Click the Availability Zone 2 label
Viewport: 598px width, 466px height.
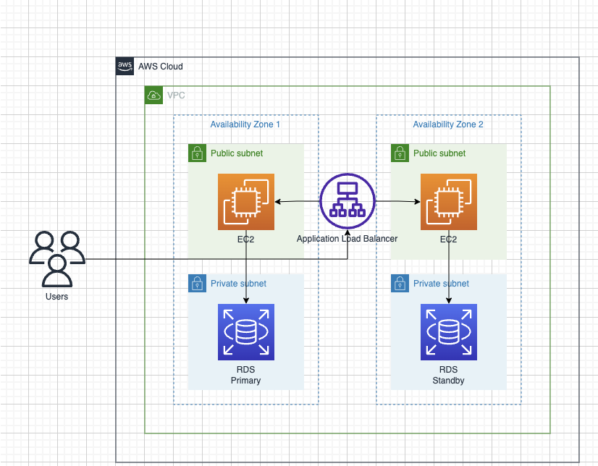[448, 124]
